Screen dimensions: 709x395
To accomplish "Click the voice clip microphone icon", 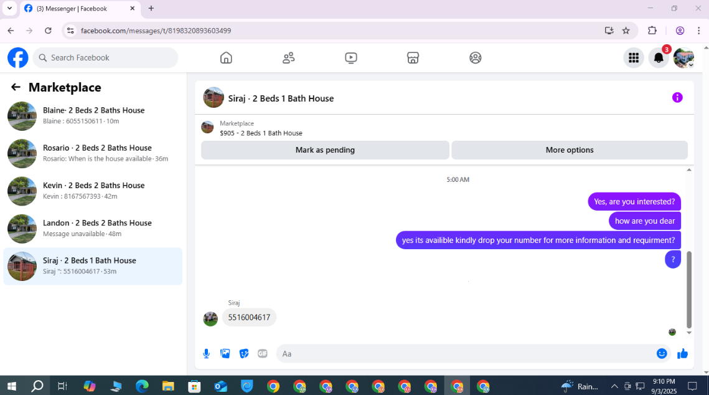I will (x=206, y=354).
